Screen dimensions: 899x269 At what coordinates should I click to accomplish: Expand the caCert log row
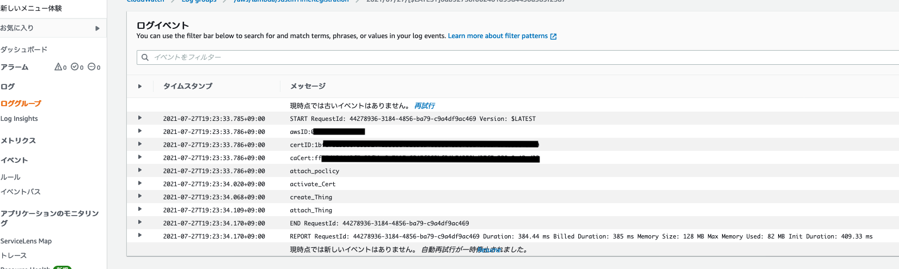coord(140,157)
